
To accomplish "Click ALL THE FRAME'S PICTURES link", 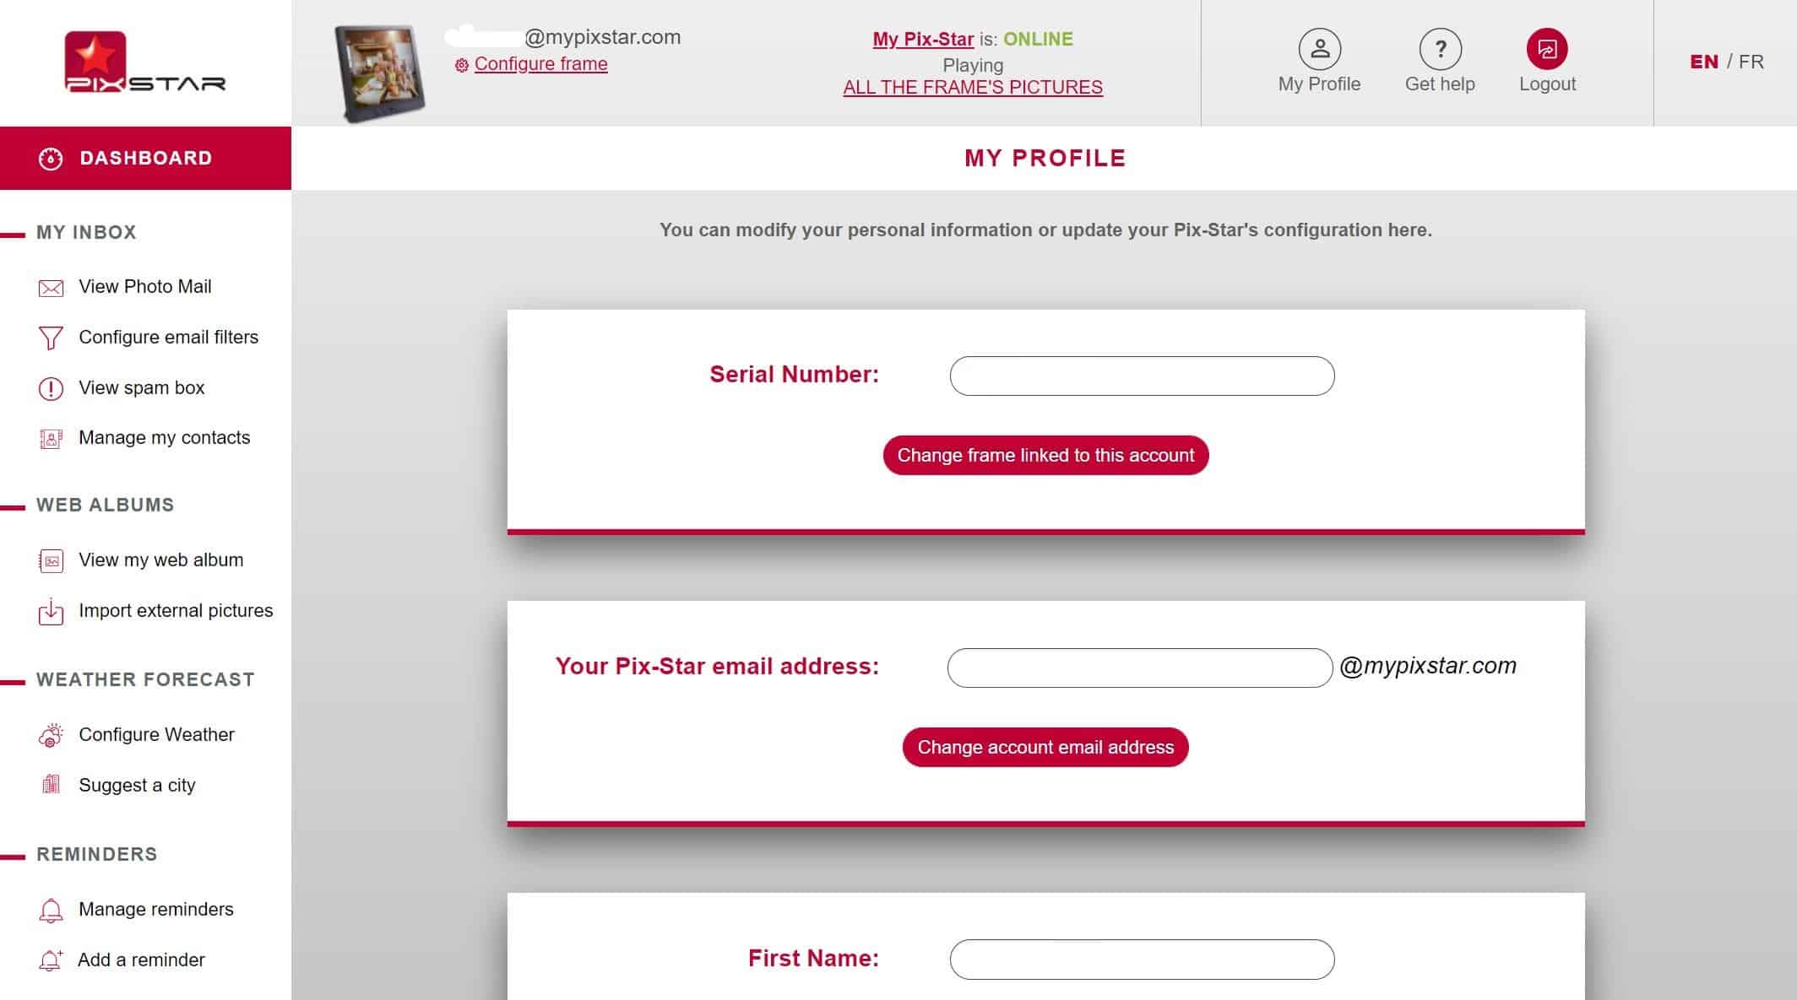I will pyautogui.click(x=973, y=88).
